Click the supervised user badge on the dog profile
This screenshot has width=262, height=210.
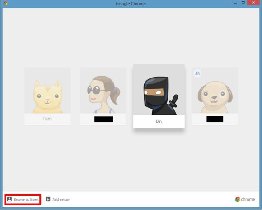[197, 73]
